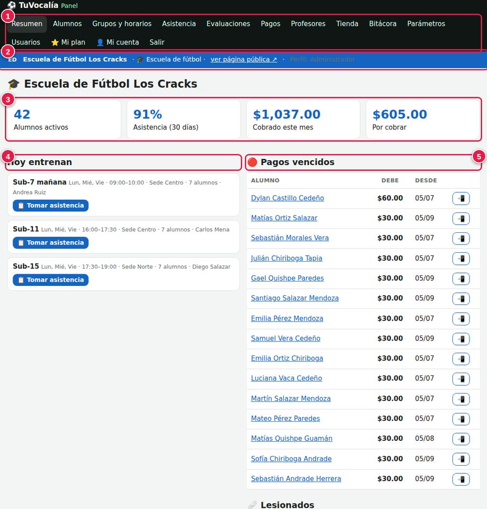Send phone reminder to Gael Quishpe Paredes
The height and width of the screenshot is (509, 487).
tap(461, 279)
